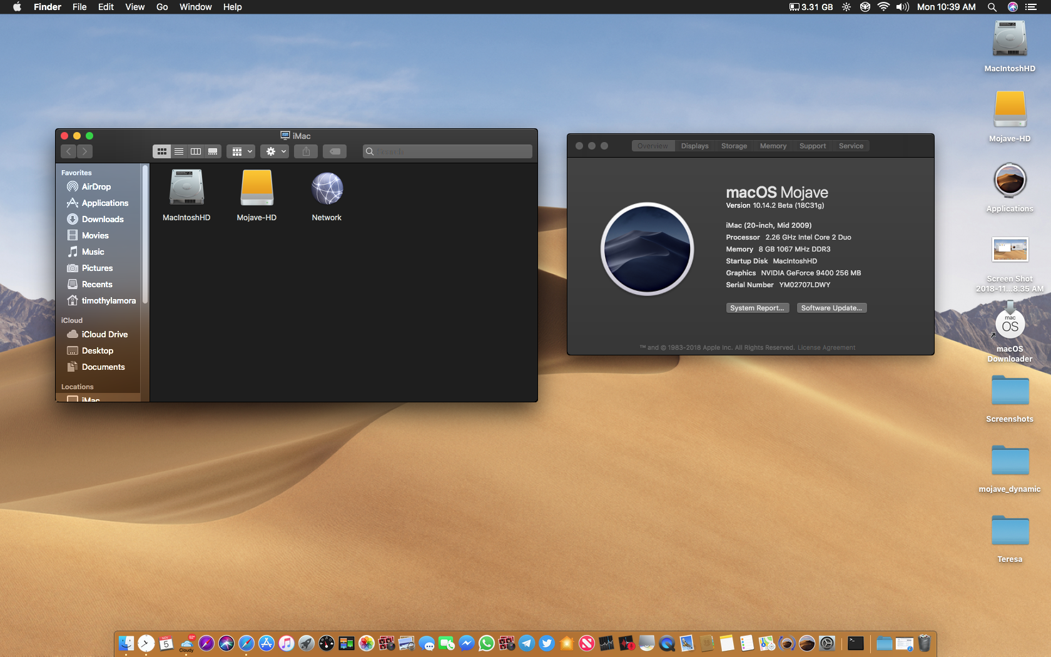Open the Apple menu
1051x657 pixels.
click(x=17, y=7)
